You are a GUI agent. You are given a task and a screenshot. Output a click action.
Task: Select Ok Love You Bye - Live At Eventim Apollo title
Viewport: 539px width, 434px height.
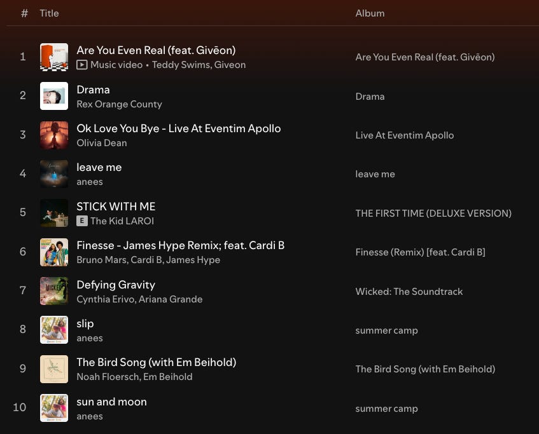(179, 128)
